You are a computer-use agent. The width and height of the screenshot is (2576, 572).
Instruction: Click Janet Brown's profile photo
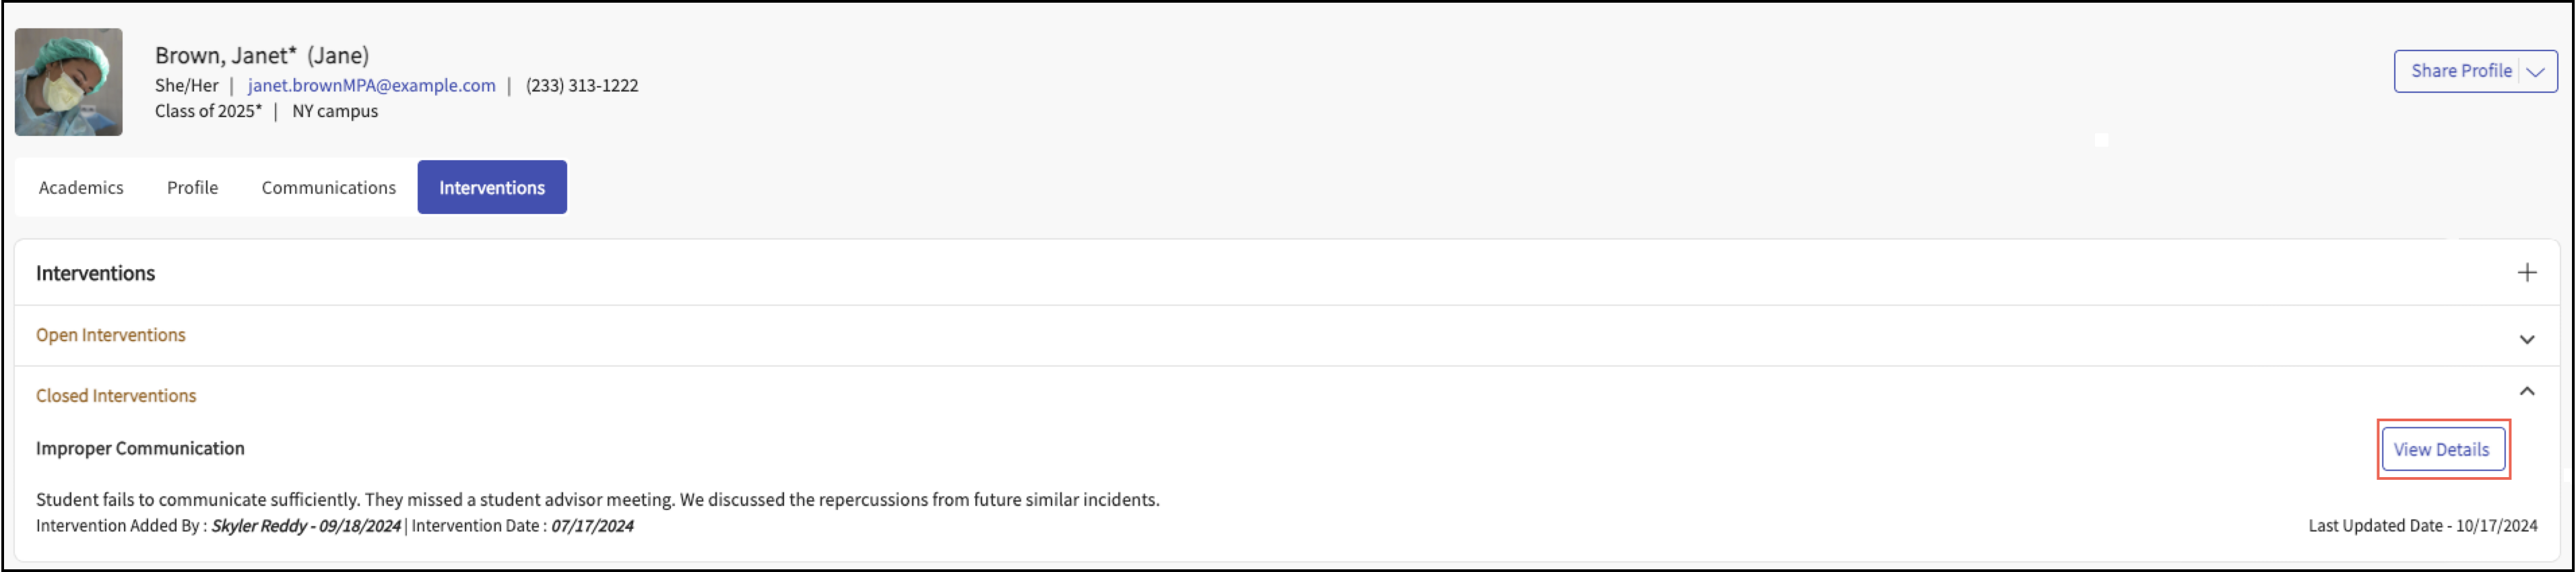68,82
